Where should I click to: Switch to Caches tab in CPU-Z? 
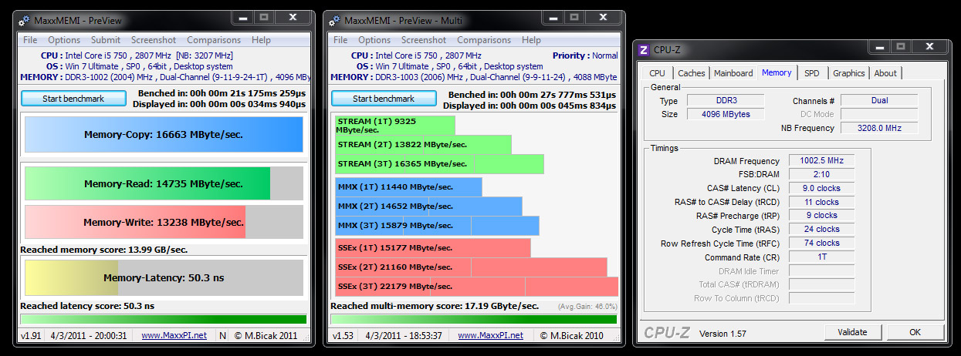coord(692,73)
